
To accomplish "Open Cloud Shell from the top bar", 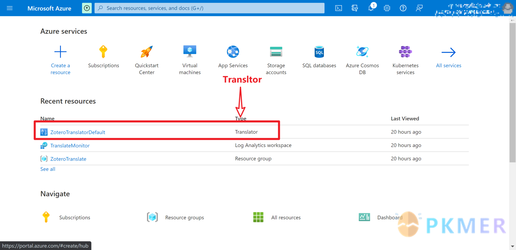I will [339, 8].
